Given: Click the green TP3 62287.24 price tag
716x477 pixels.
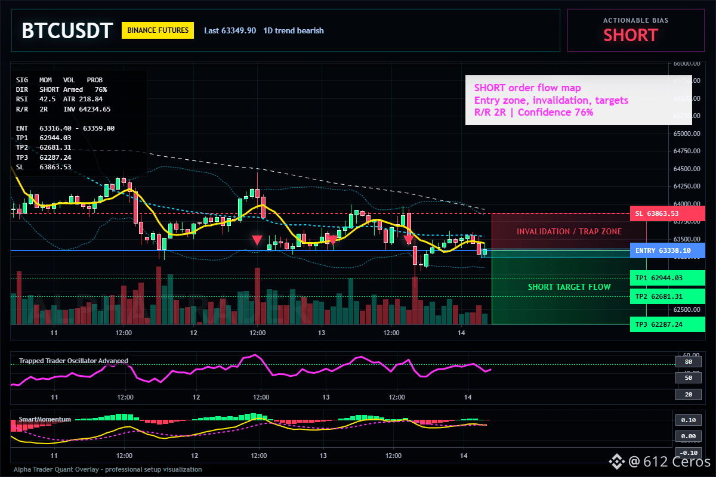Looking at the screenshot, I should pyautogui.click(x=667, y=324).
